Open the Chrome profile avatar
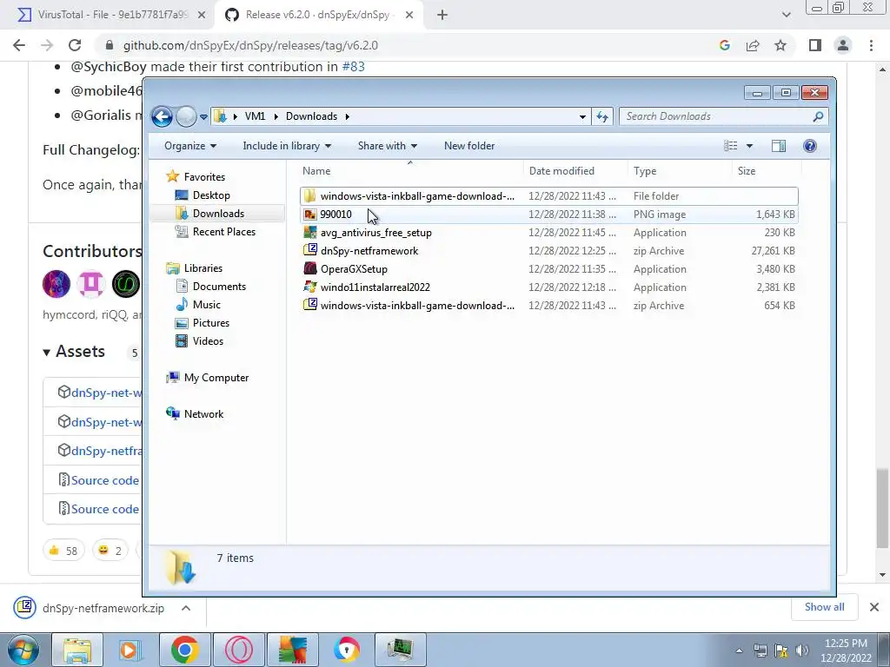Viewport: 890px width, 667px height. point(843,45)
